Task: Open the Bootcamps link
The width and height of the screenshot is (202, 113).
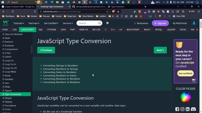Action: pos(141,23)
